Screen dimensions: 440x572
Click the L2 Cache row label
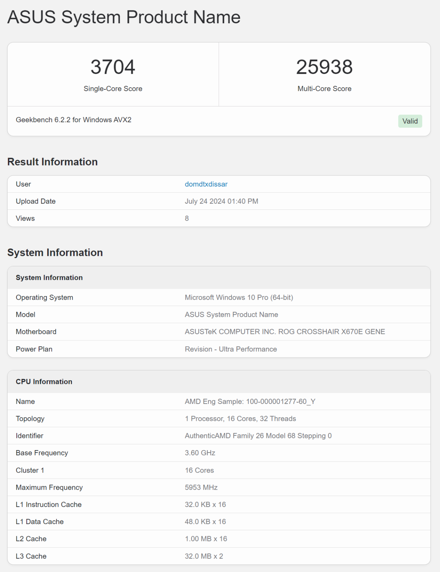[x=31, y=539]
